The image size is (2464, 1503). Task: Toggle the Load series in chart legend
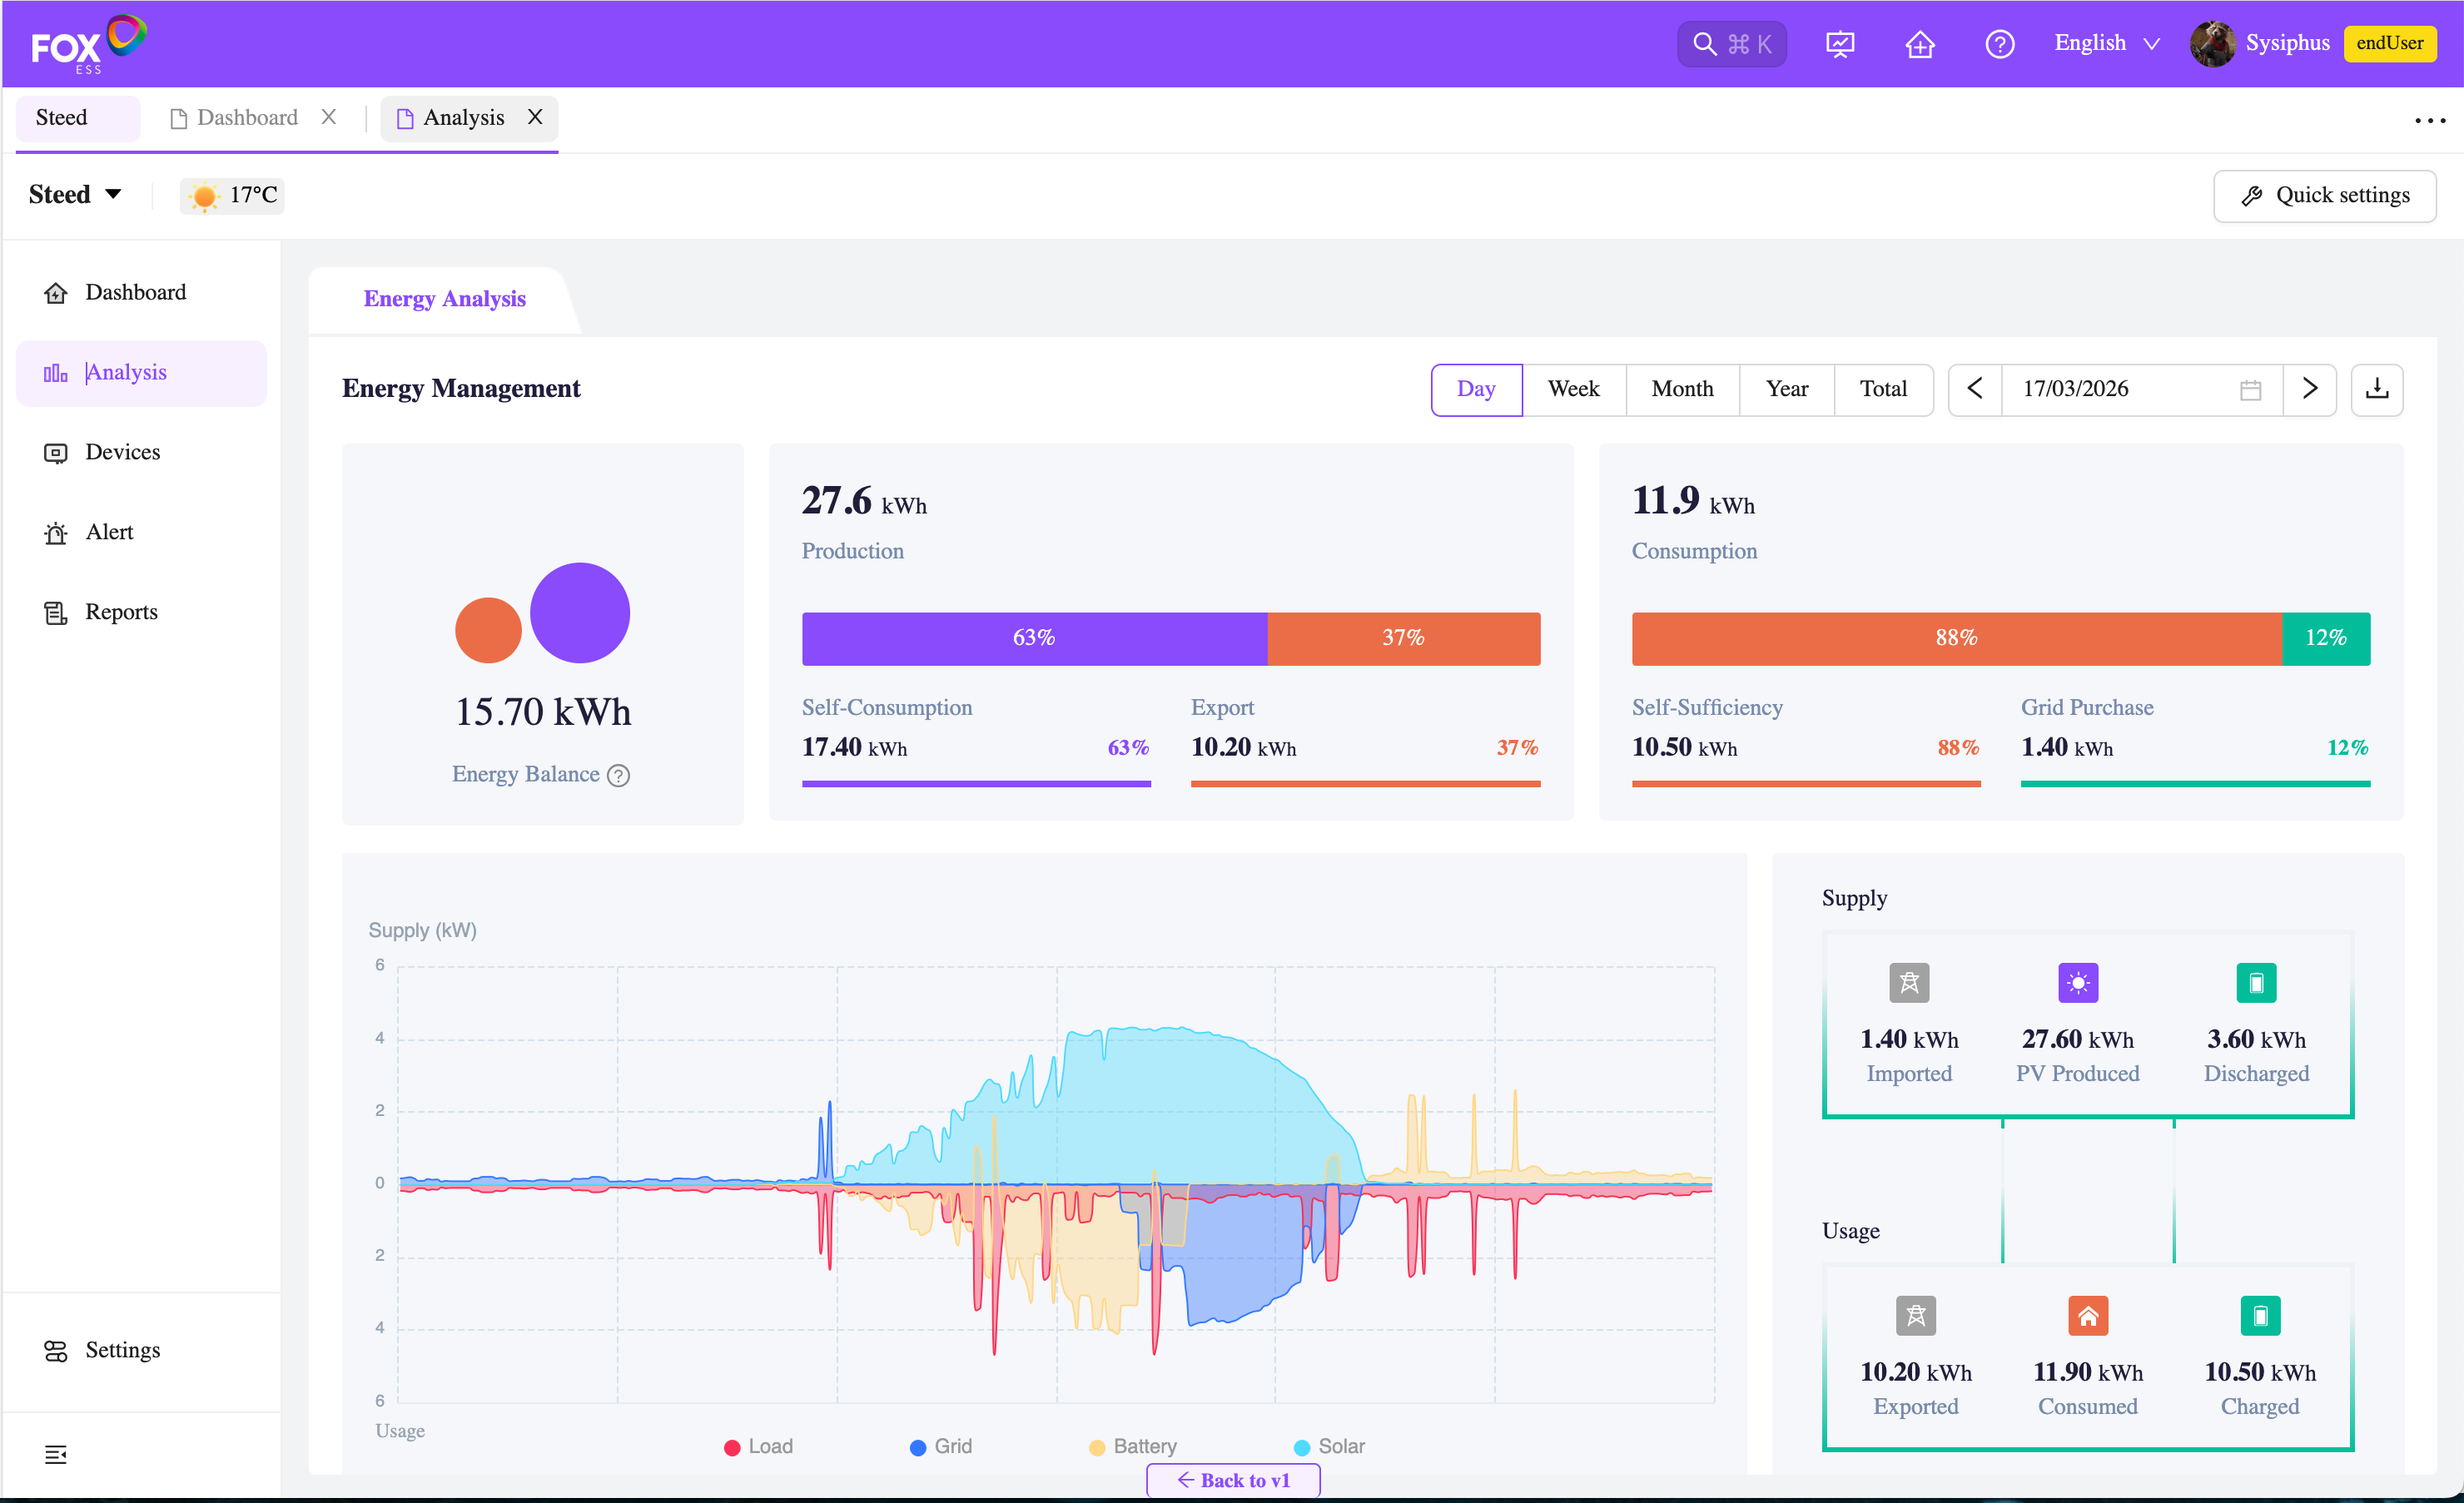click(759, 1446)
